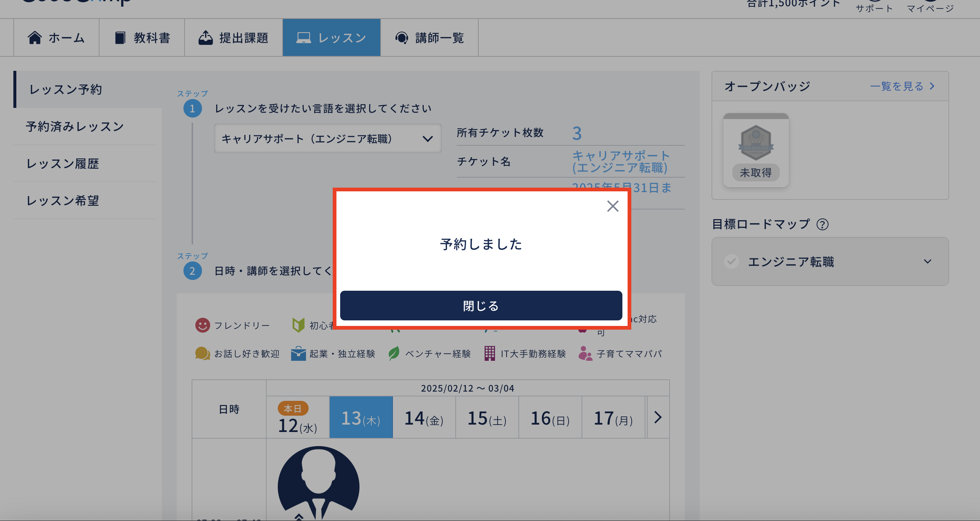Select フレンドリー smiley filter icon
980x521 pixels.
(202, 325)
